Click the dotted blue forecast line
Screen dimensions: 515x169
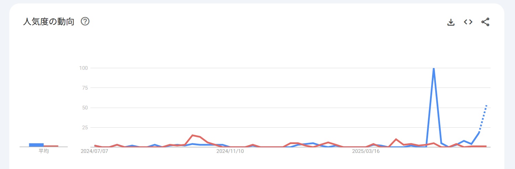tap(483, 119)
